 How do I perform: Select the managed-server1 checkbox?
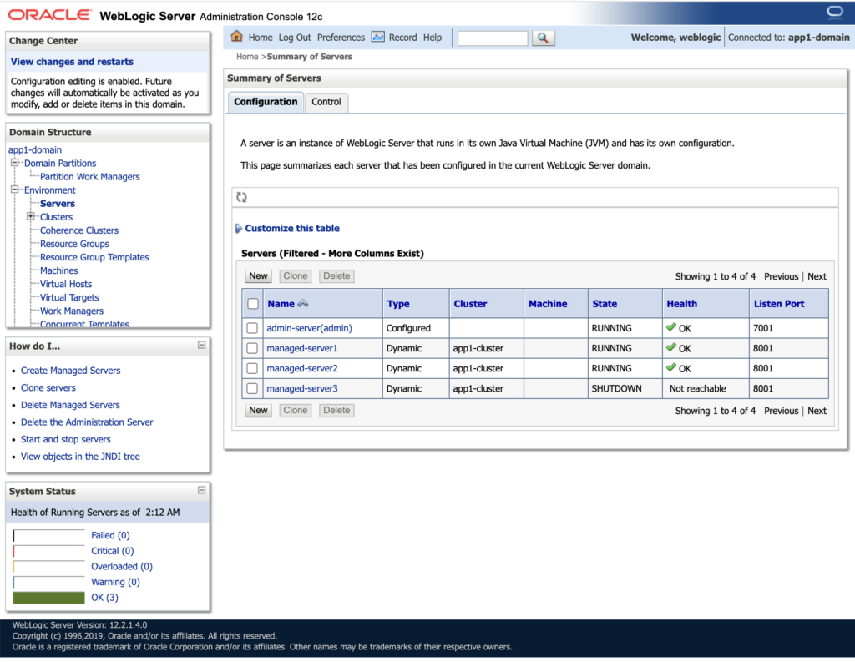(x=252, y=348)
